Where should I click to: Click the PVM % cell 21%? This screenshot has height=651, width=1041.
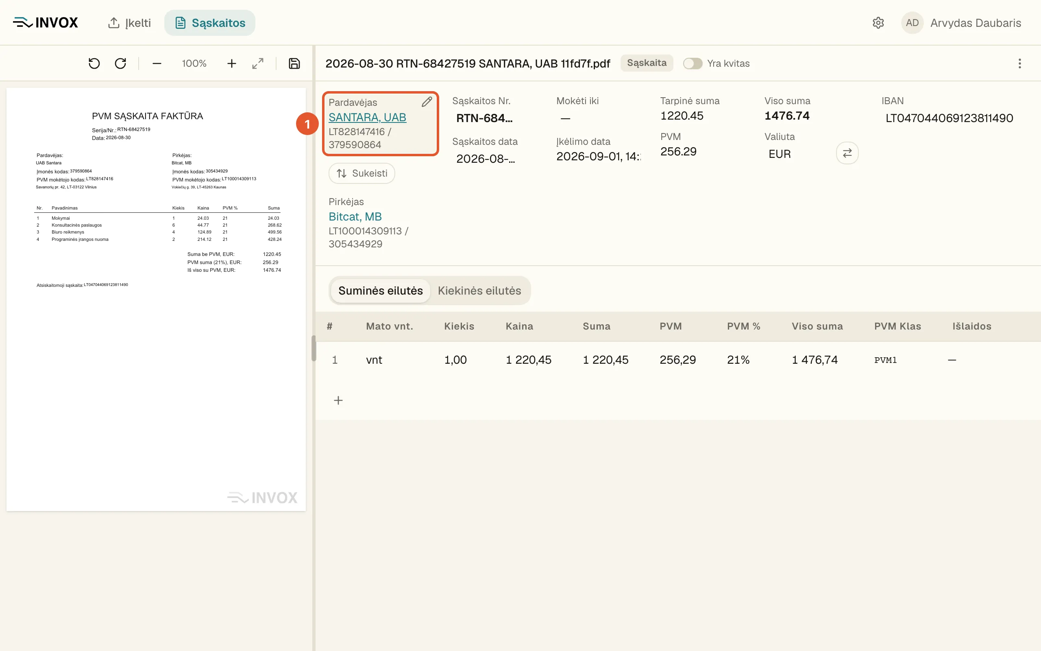[738, 360]
